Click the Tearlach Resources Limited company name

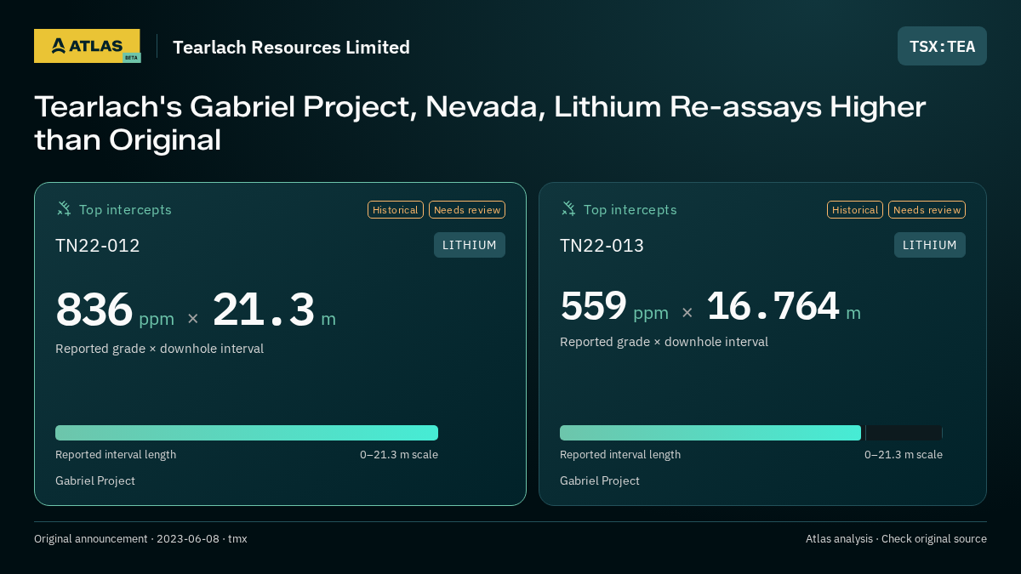(x=291, y=48)
